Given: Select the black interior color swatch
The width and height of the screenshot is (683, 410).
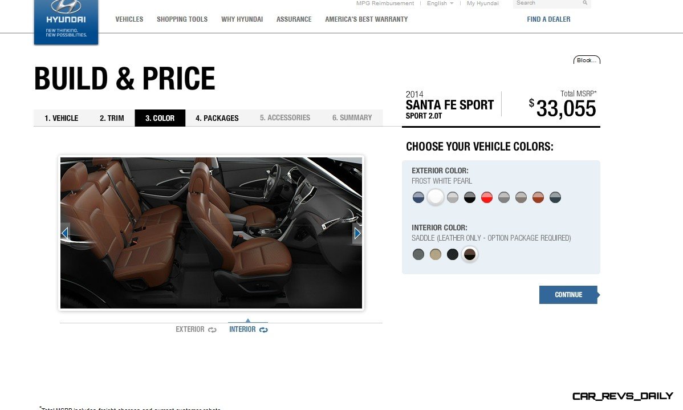Looking at the screenshot, I should click(453, 254).
